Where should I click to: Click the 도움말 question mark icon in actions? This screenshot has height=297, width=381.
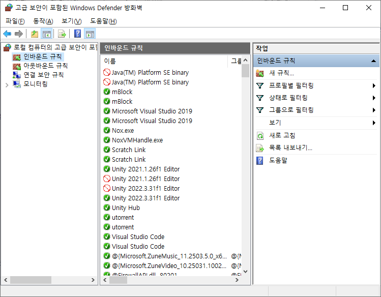click(260, 161)
